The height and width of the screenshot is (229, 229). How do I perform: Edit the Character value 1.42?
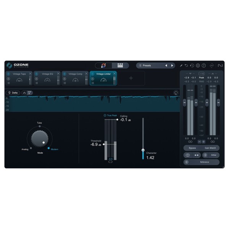[150, 158]
